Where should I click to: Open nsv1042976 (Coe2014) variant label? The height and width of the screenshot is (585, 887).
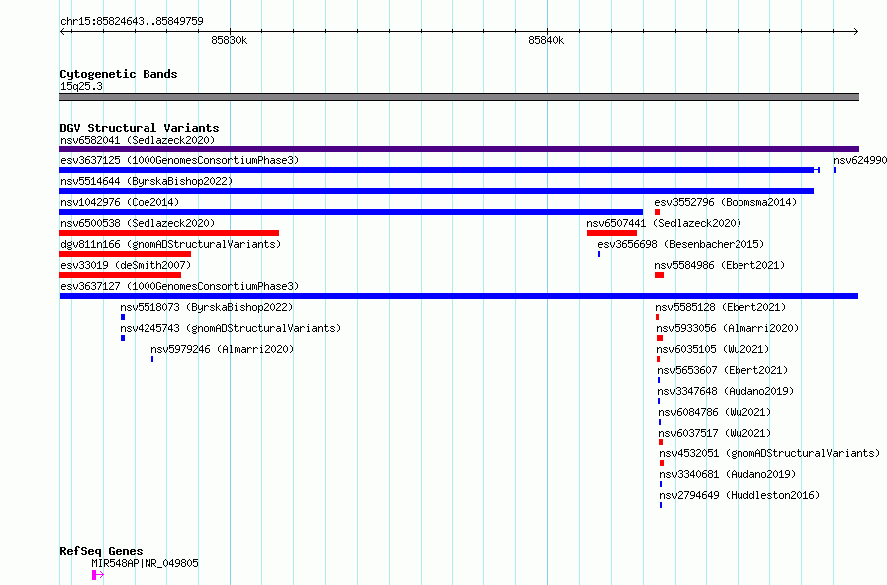120,202
